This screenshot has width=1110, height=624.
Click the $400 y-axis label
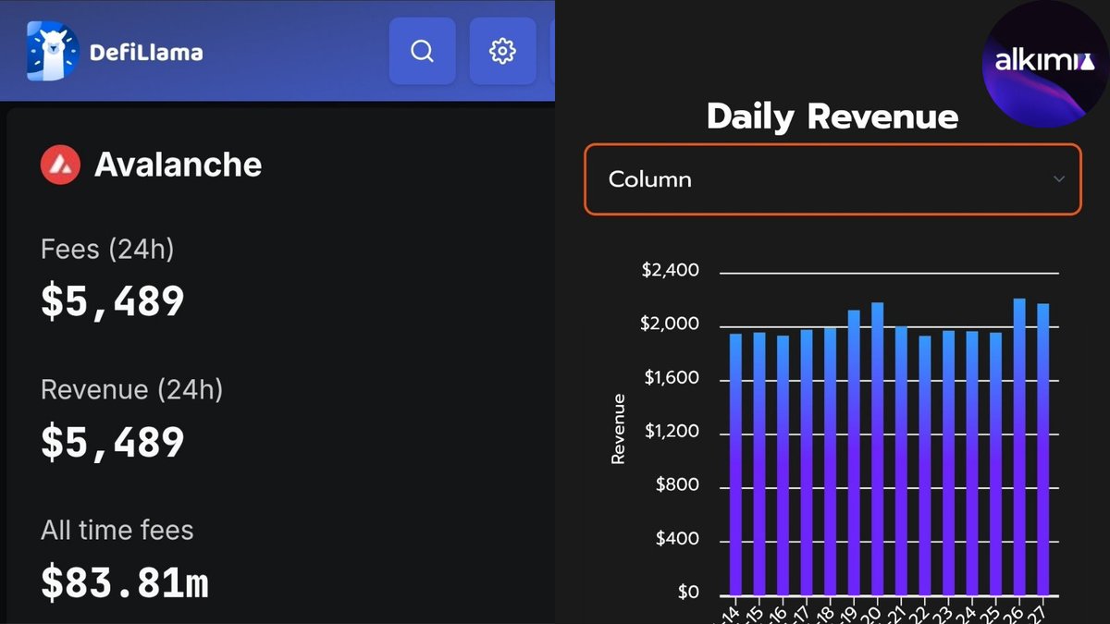click(x=677, y=539)
